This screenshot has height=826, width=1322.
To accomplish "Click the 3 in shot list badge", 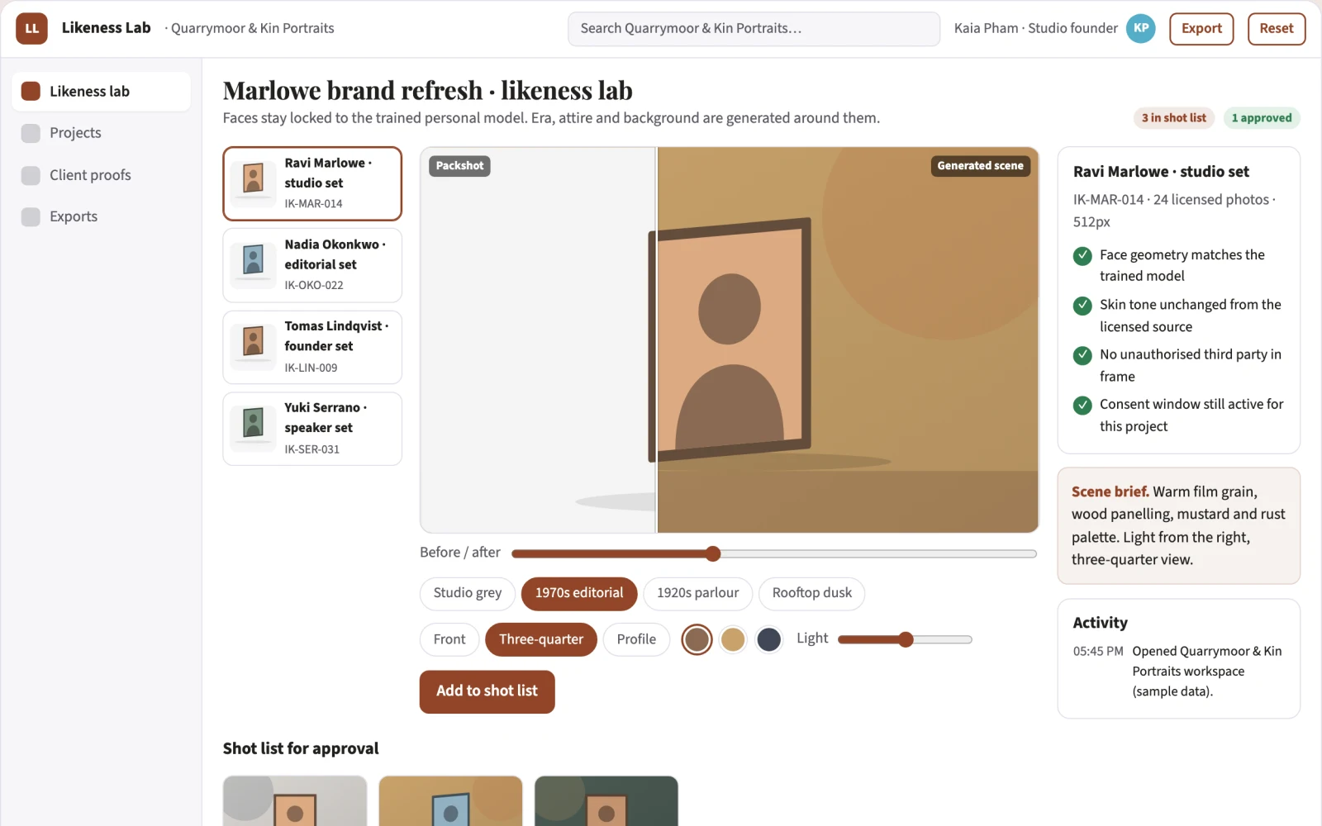I will click(1174, 118).
